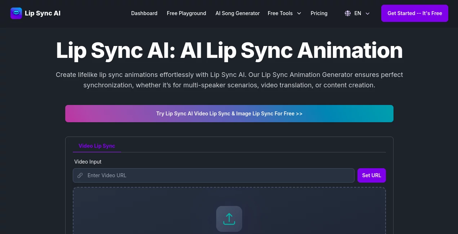The image size is (458, 234).
Task: Click the Free Tools menu item
Action: [x=280, y=13]
